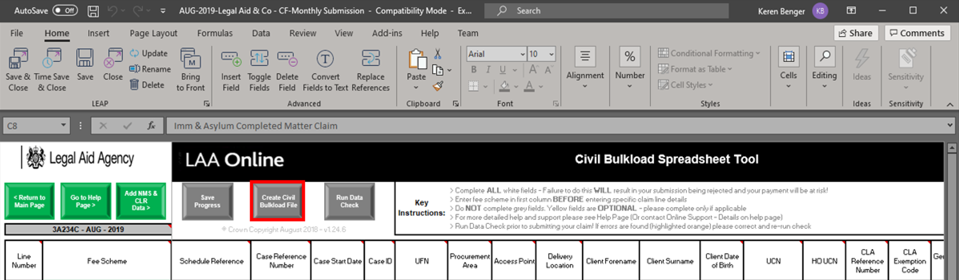Pick the font color swatch

(x=529, y=86)
